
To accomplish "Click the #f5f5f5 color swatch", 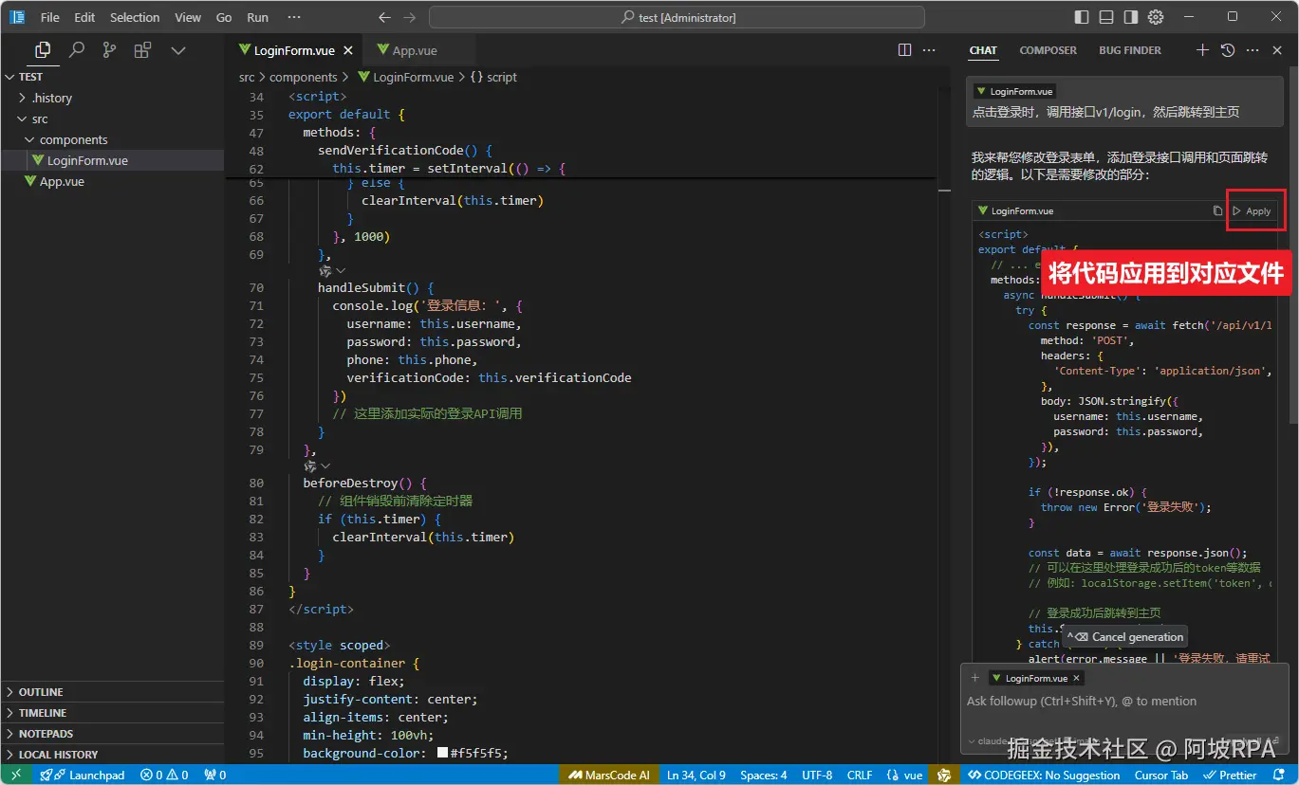I will coord(442,753).
